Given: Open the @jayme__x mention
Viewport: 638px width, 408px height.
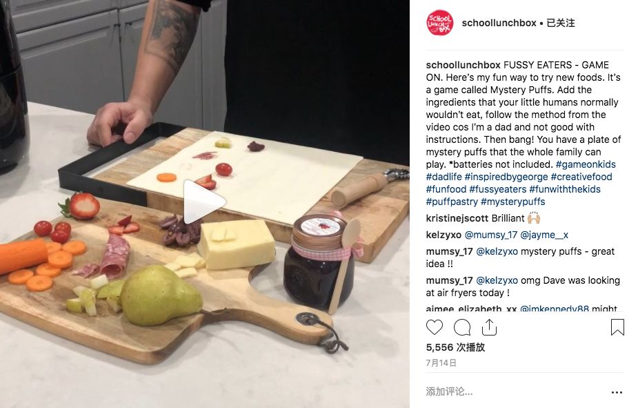Looking at the screenshot, I should (544, 235).
